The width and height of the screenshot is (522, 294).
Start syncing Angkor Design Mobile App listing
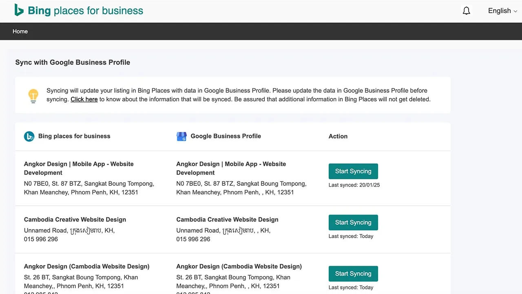(353, 171)
